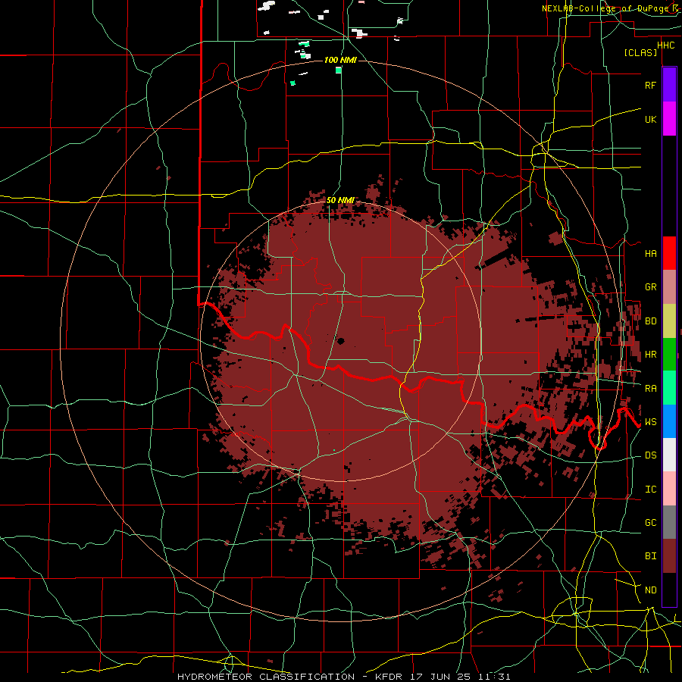682x682 pixels.
Task: Click the HHC product label
Action: [665, 45]
